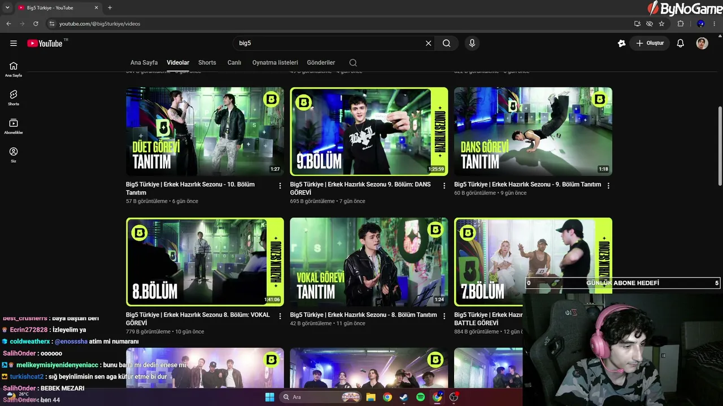Open the 8. Bölüm: VOKAL GÖREVİ video title
This screenshot has height=406, width=723.
click(x=198, y=319)
